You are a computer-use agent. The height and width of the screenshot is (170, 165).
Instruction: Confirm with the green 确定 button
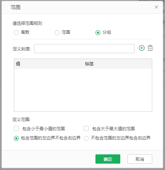(108, 159)
